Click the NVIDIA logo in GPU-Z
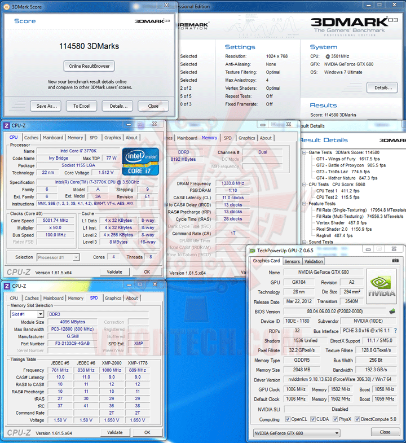Viewport: 406px width, 443px height. tap(381, 286)
